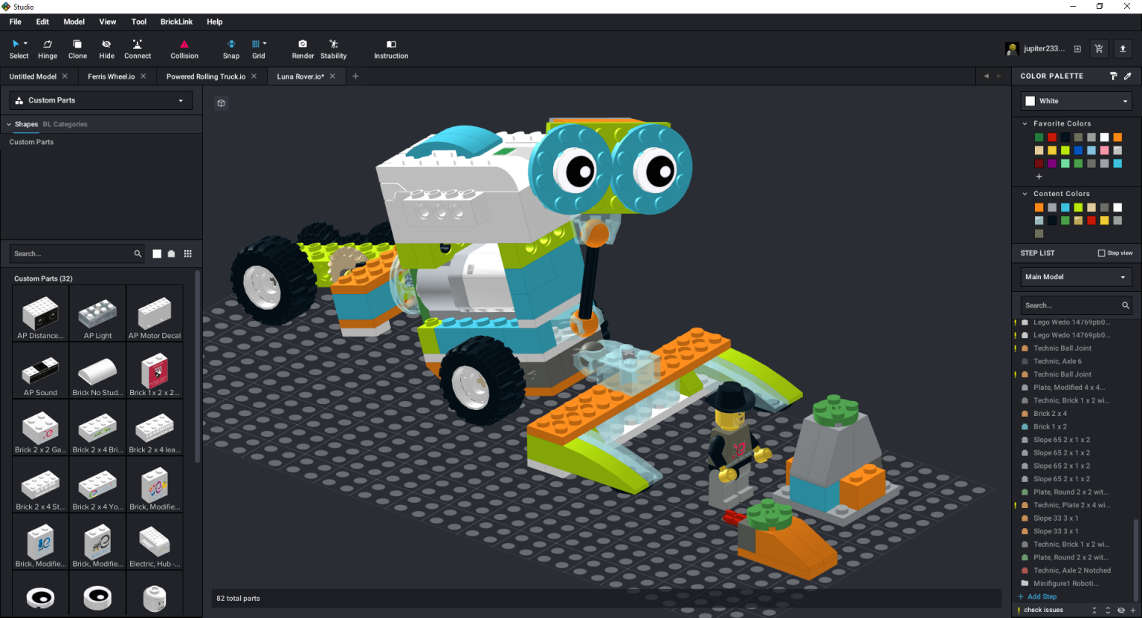Click the Collision tool icon
Image resolution: width=1142 pixels, height=618 pixels.
coord(184,49)
